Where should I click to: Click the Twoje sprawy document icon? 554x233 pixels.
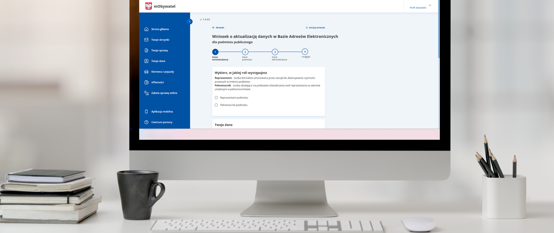146,50
